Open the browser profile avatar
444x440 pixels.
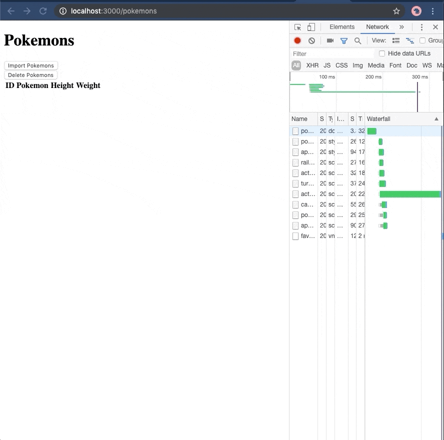416,11
